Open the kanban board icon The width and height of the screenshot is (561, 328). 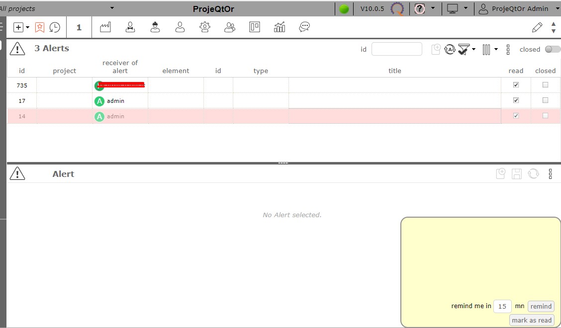tap(254, 27)
